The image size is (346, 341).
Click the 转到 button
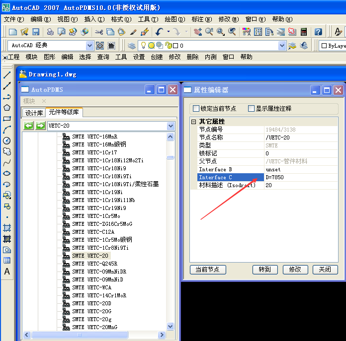pyautogui.click(x=265, y=270)
